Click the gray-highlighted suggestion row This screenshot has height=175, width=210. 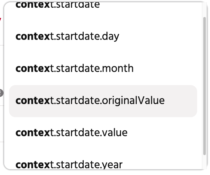103,101
